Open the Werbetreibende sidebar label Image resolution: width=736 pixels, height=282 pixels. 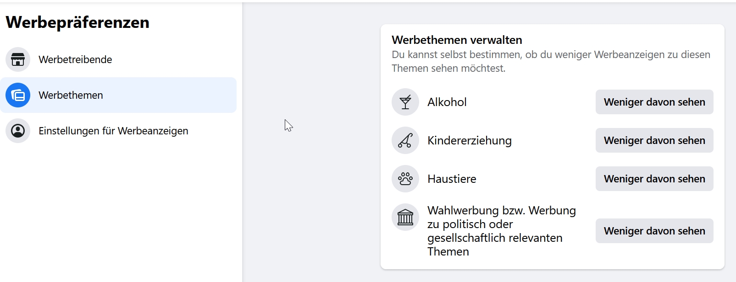click(x=75, y=59)
